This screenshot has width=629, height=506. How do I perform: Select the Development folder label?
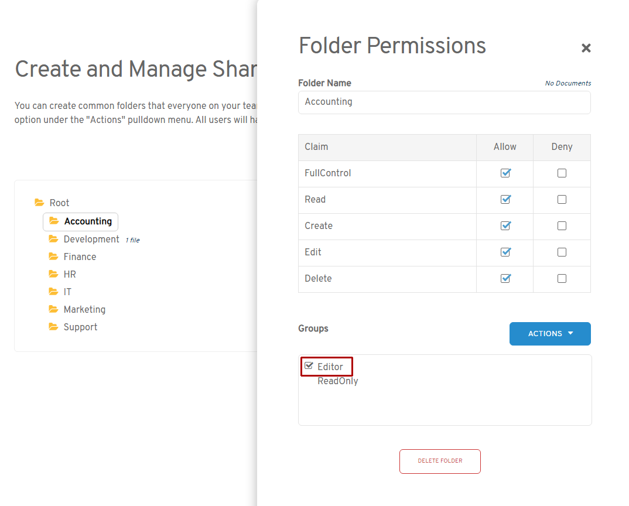tap(91, 239)
